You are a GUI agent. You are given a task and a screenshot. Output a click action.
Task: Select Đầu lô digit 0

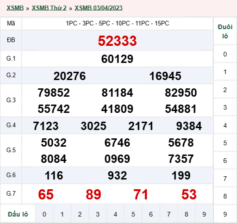44,214
